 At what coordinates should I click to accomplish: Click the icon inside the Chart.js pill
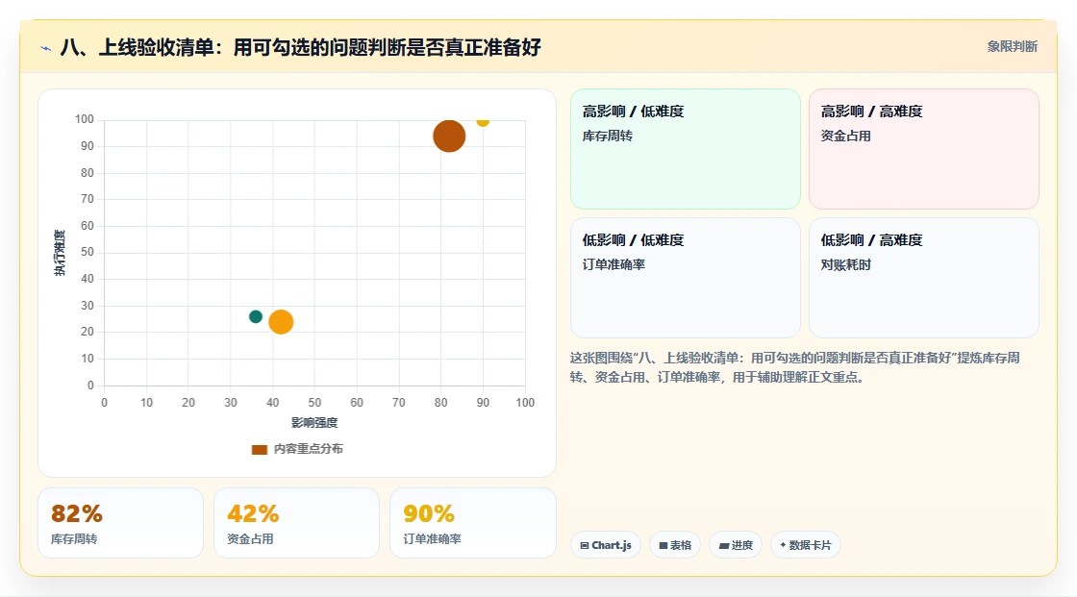click(585, 545)
